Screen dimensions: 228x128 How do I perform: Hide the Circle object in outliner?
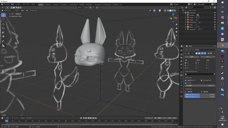[215, 17]
